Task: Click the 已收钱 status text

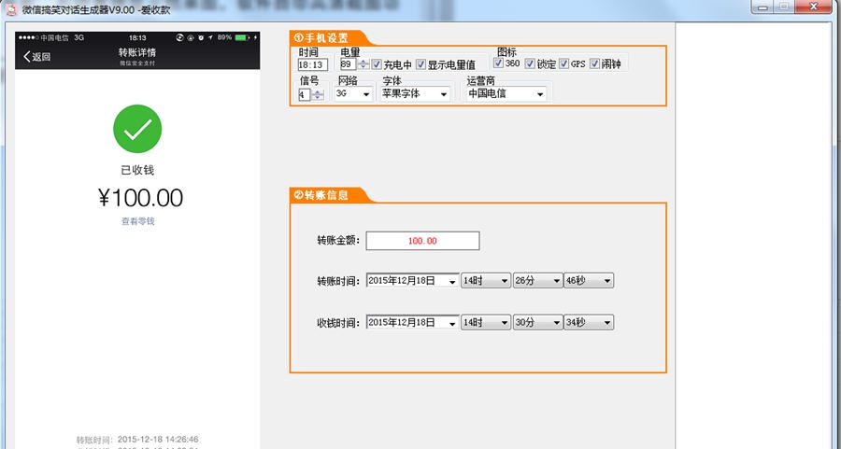Action: (137, 171)
